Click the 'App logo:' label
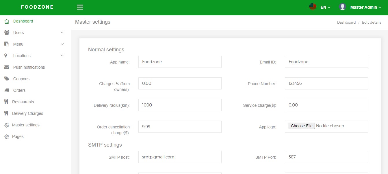Image resolution: width=388 pixels, height=174 pixels. [268, 127]
